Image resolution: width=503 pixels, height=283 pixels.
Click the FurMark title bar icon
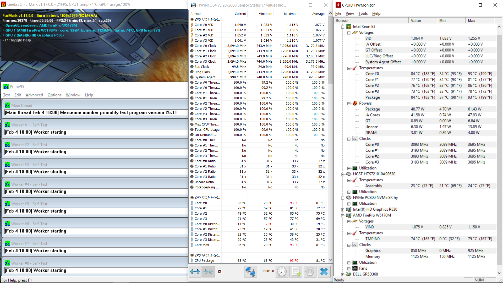(3, 4)
